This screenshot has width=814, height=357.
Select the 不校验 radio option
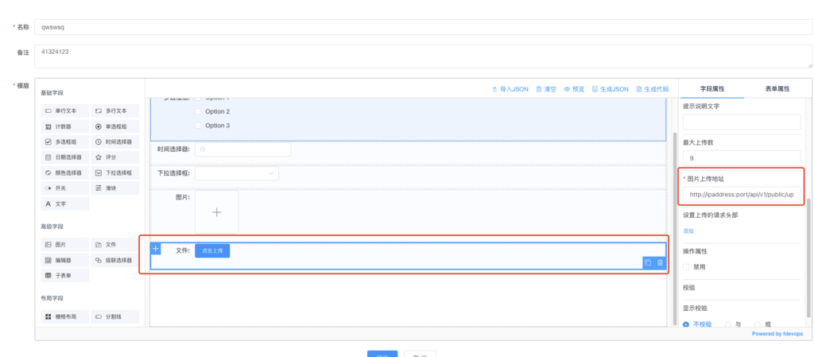(686, 324)
